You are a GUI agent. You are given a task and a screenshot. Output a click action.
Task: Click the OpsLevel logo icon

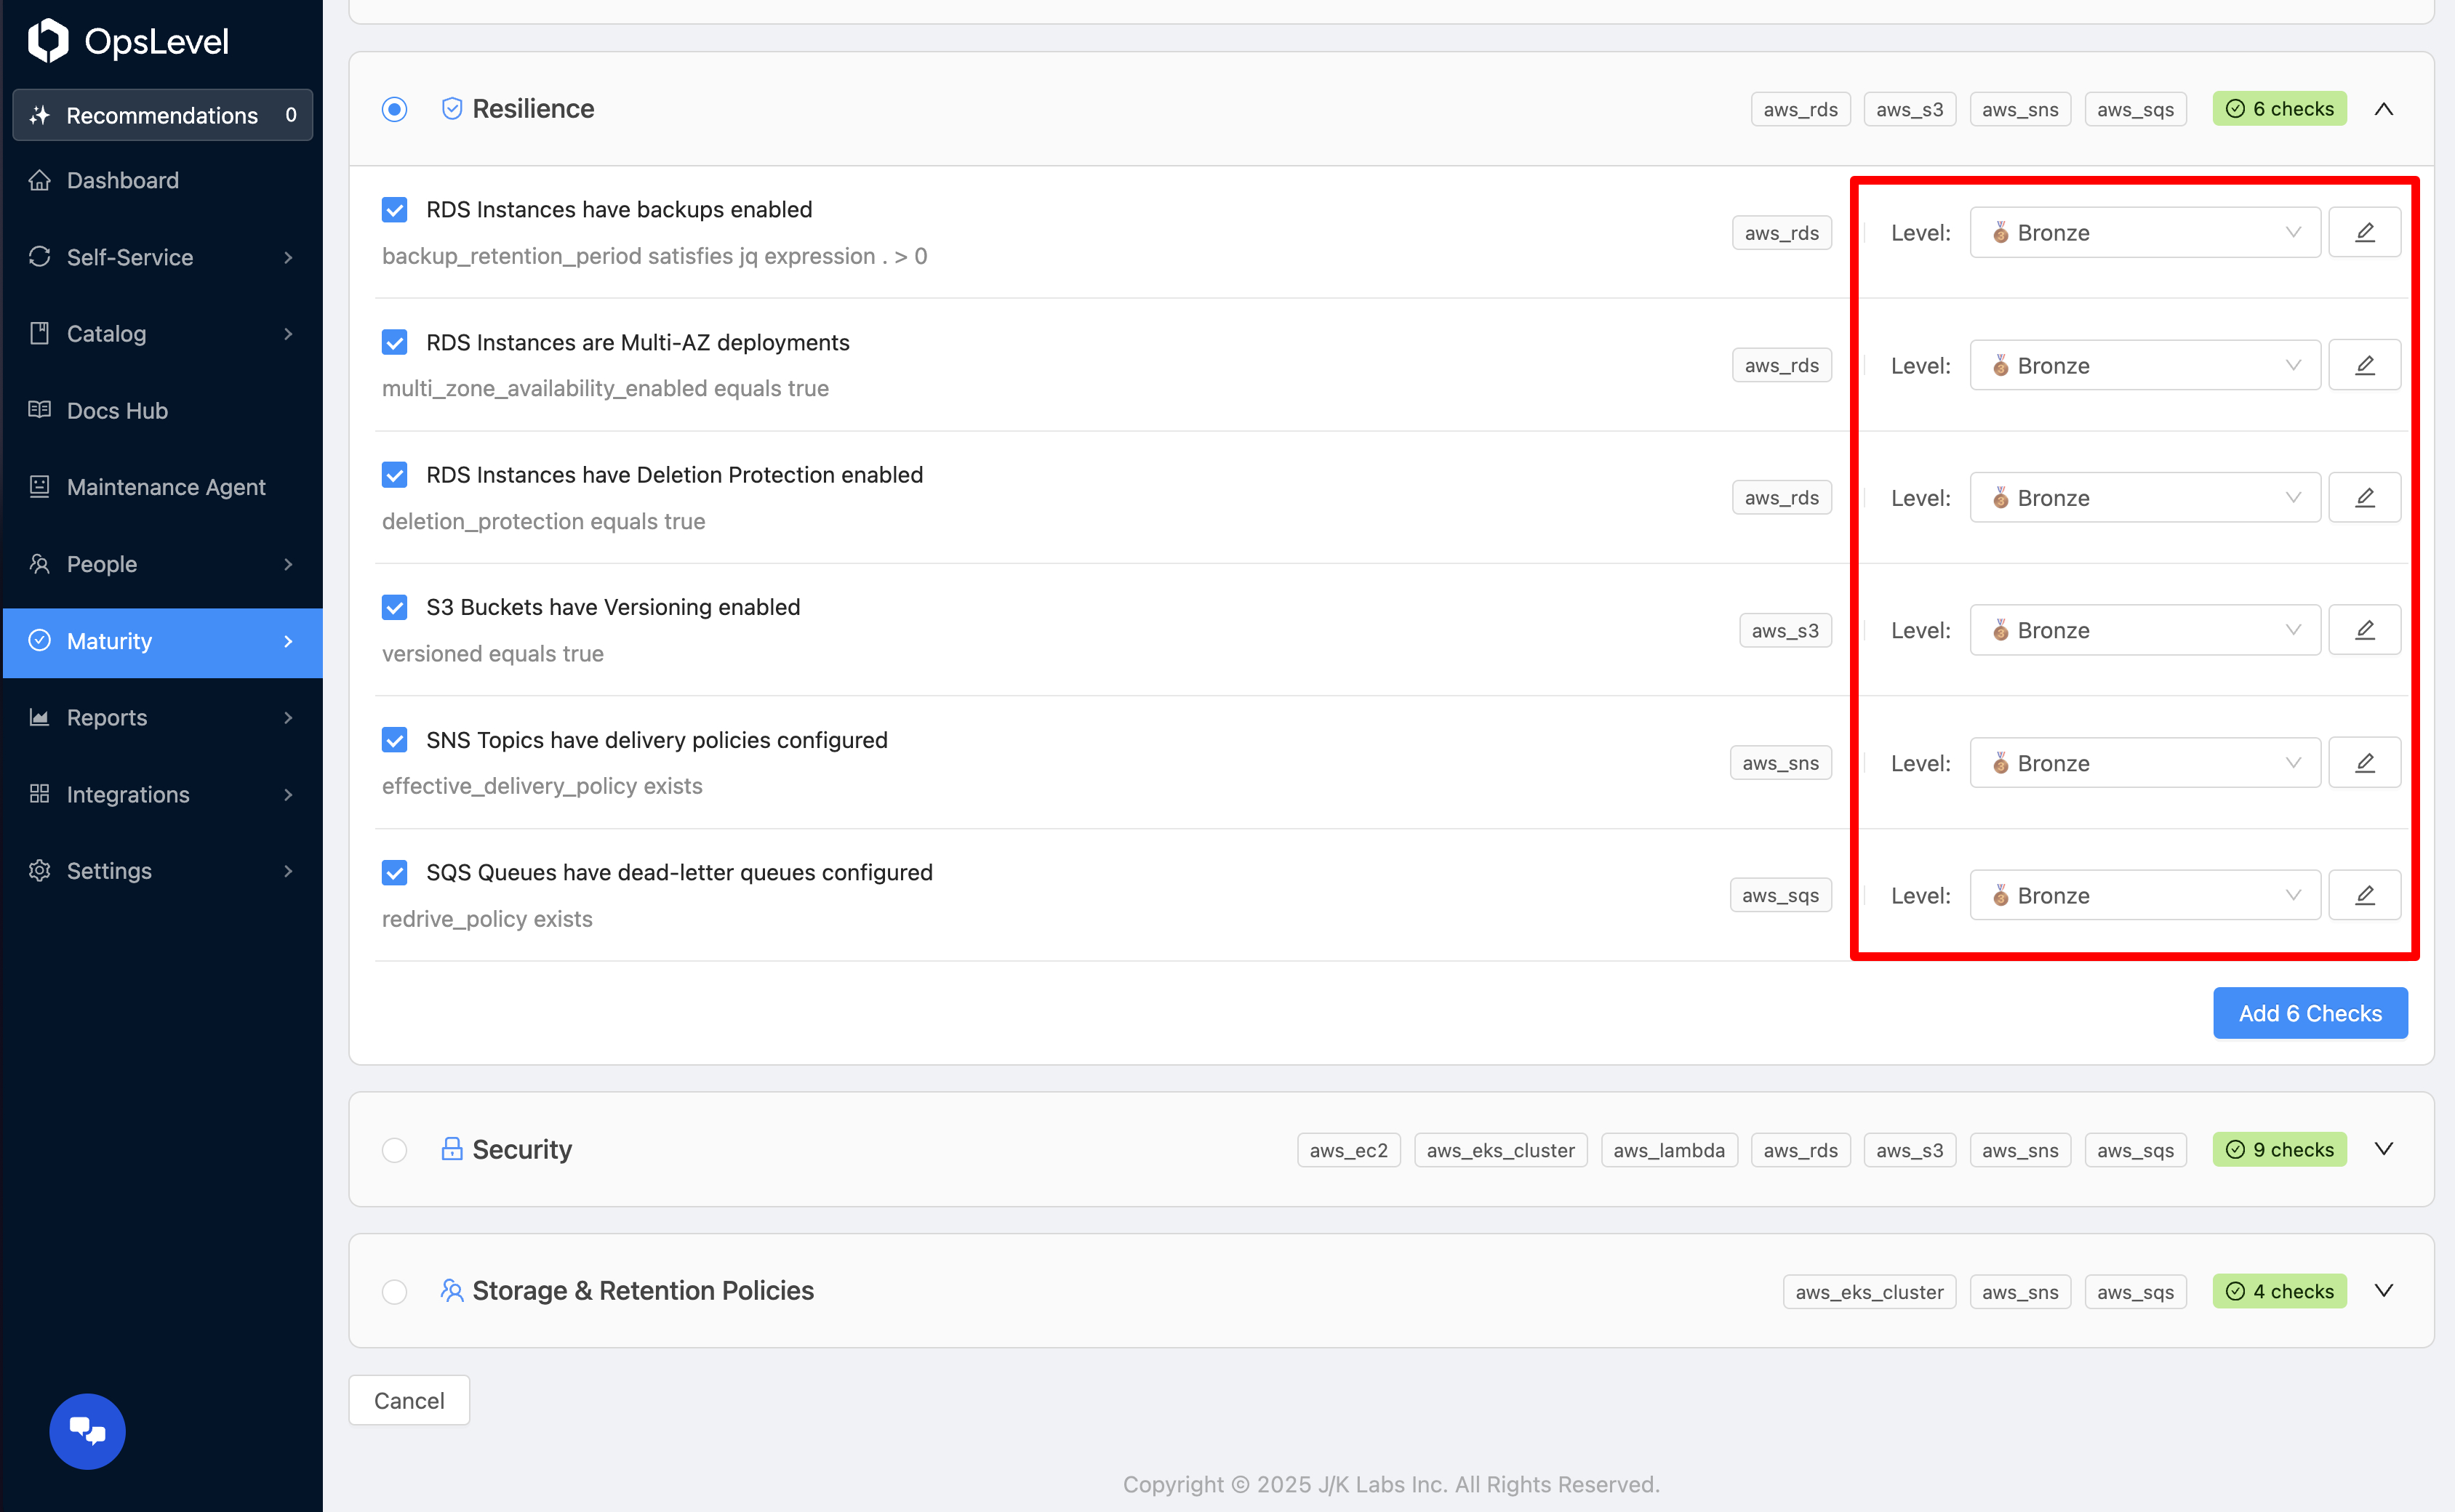(x=47, y=41)
